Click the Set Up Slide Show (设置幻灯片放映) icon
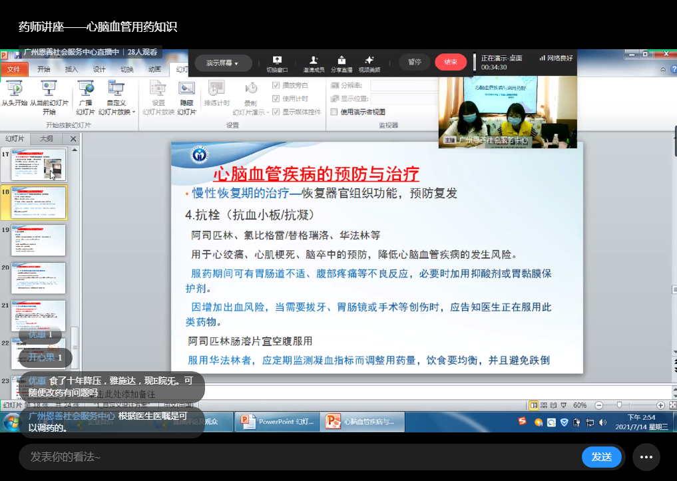Screen dimensions: 677x481 coord(158,98)
